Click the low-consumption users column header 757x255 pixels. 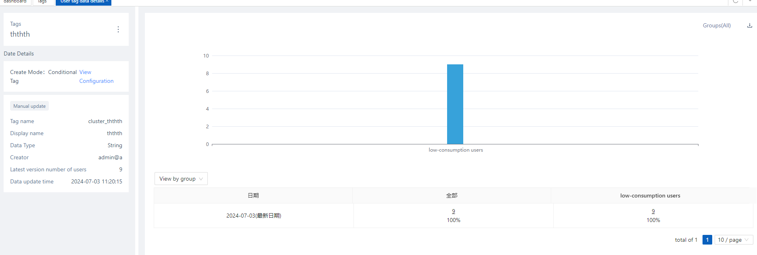(650, 195)
